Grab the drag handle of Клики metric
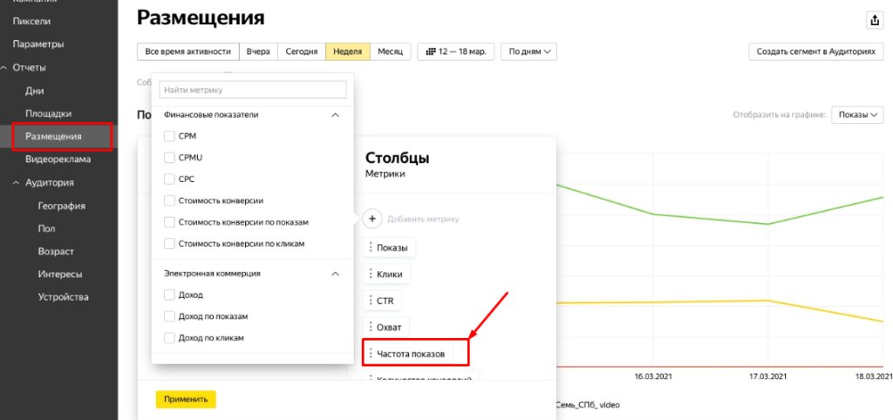893x420 pixels. pyautogui.click(x=370, y=274)
